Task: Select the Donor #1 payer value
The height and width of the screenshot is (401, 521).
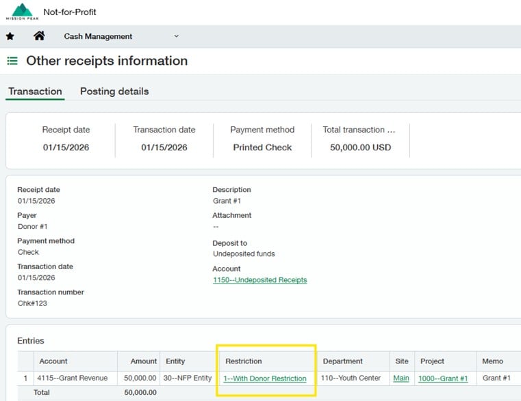Action: click(33, 227)
